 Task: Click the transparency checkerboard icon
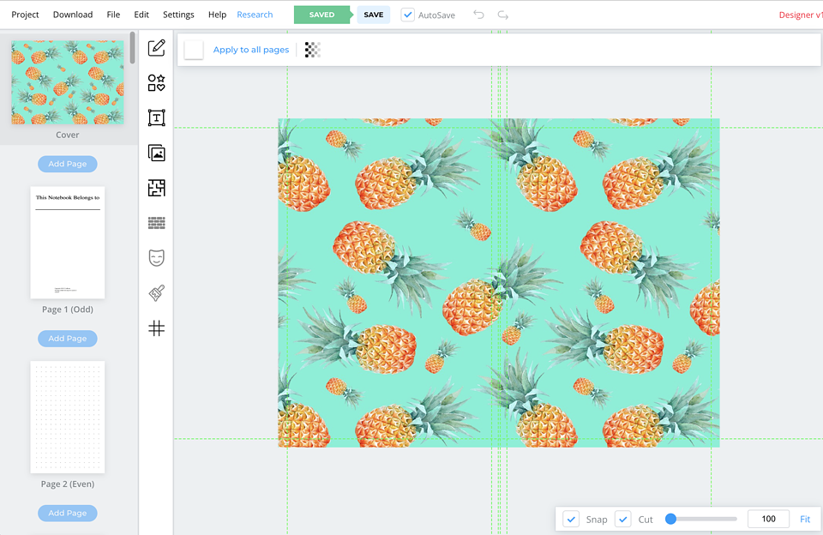click(x=313, y=50)
